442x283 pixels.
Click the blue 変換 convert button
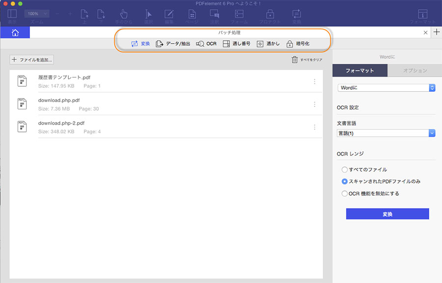[x=387, y=214]
